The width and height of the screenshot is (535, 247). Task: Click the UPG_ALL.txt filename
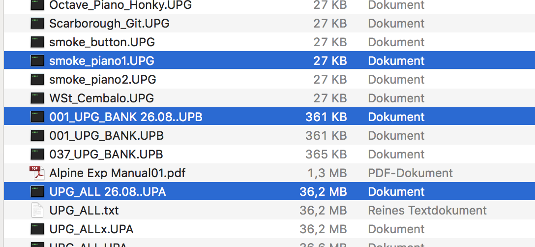(x=84, y=210)
